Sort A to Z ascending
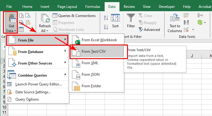 coord(106,18)
